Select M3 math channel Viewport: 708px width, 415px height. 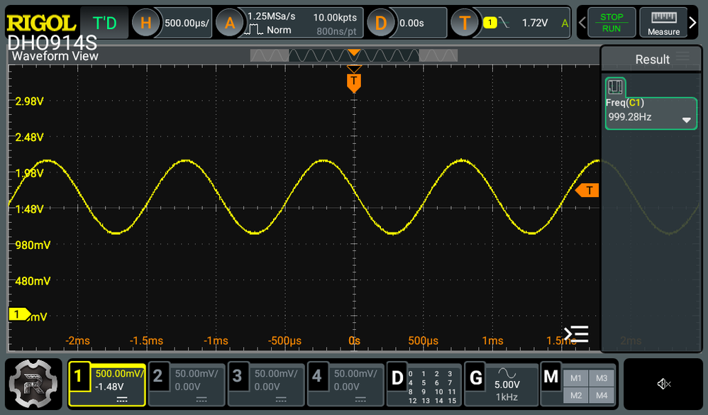[x=602, y=378]
